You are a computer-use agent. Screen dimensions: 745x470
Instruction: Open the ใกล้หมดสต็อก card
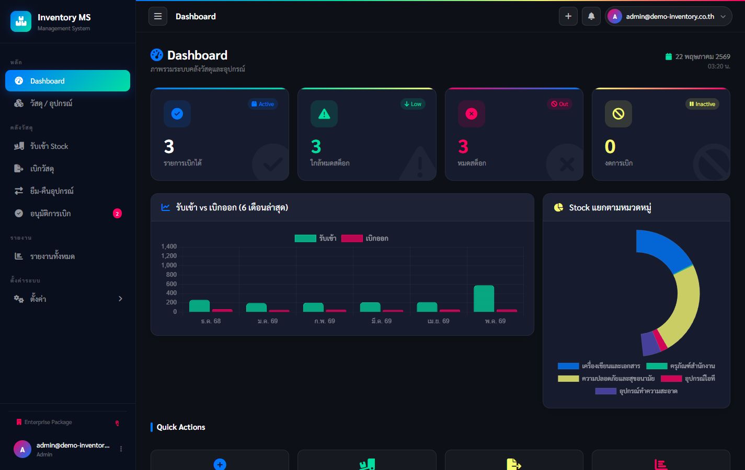click(367, 134)
